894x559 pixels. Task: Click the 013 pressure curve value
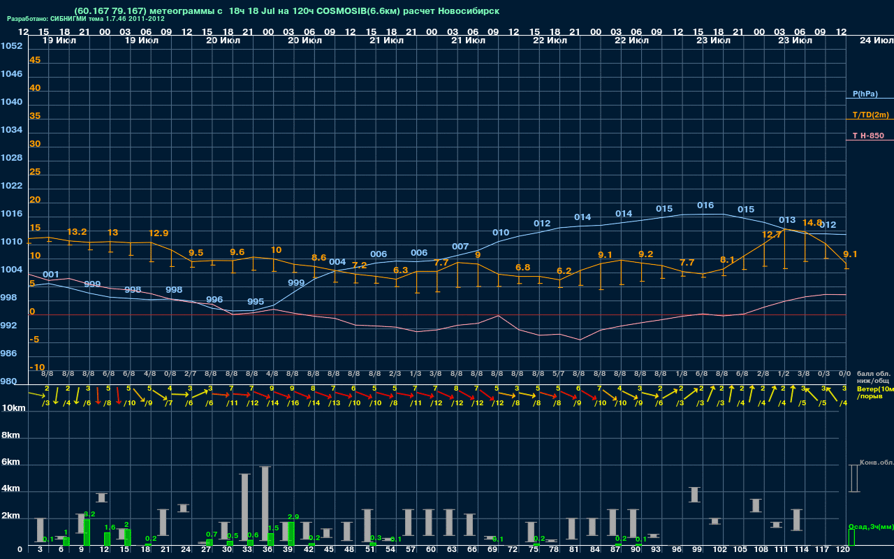787,220
